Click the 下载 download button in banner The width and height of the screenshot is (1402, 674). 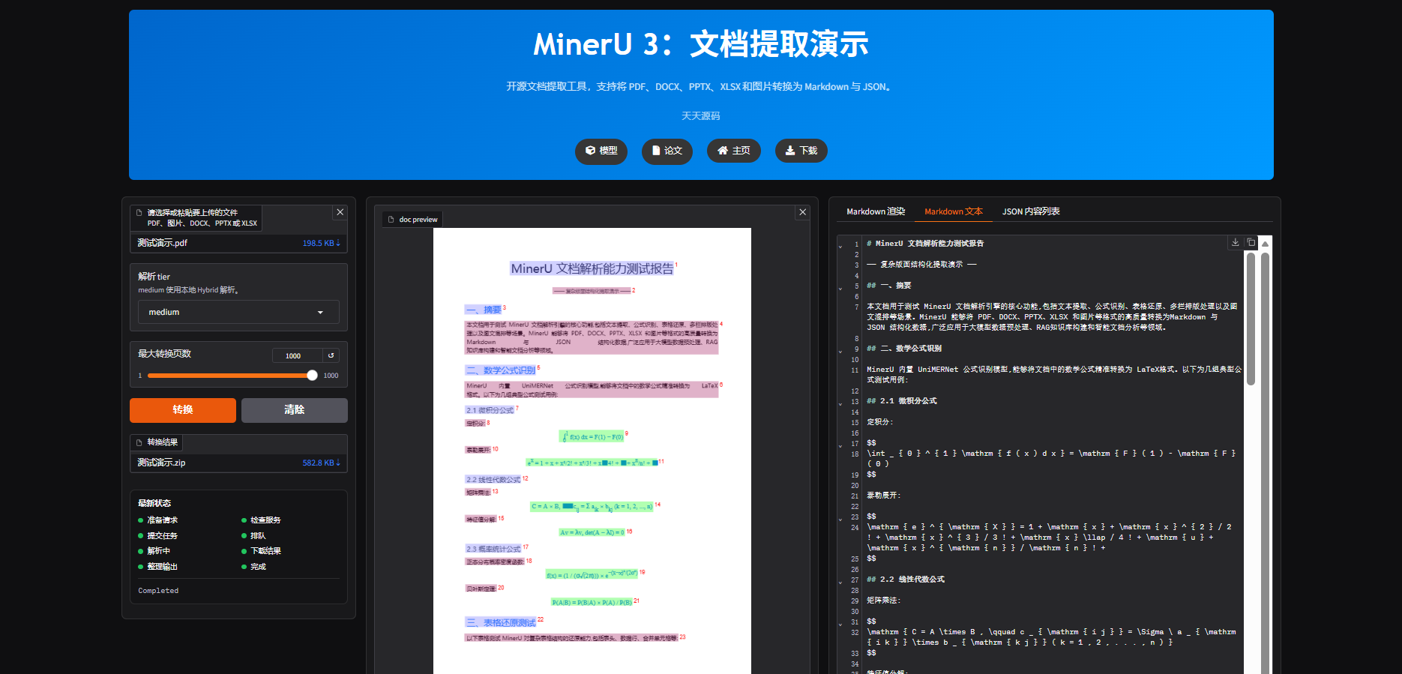pos(801,151)
